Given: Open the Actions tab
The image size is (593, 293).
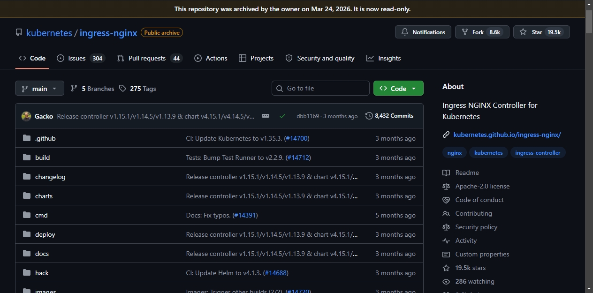Looking at the screenshot, I should (211, 58).
